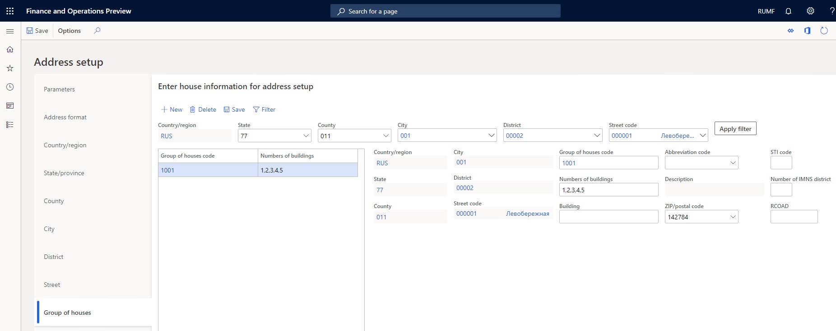This screenshot has height=331, width=836.
Task: Open Recent clock icon in sidebar
Action: [x=10, y=87]
